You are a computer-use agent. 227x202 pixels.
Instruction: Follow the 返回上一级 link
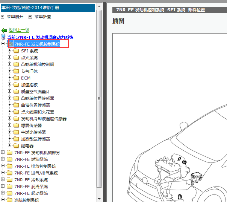[x=19, y=30]
